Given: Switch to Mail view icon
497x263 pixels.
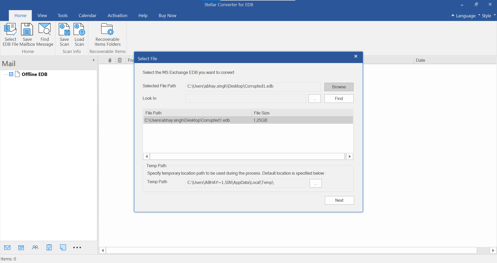Looking at the screenshot, I should (x=7, y=247).
